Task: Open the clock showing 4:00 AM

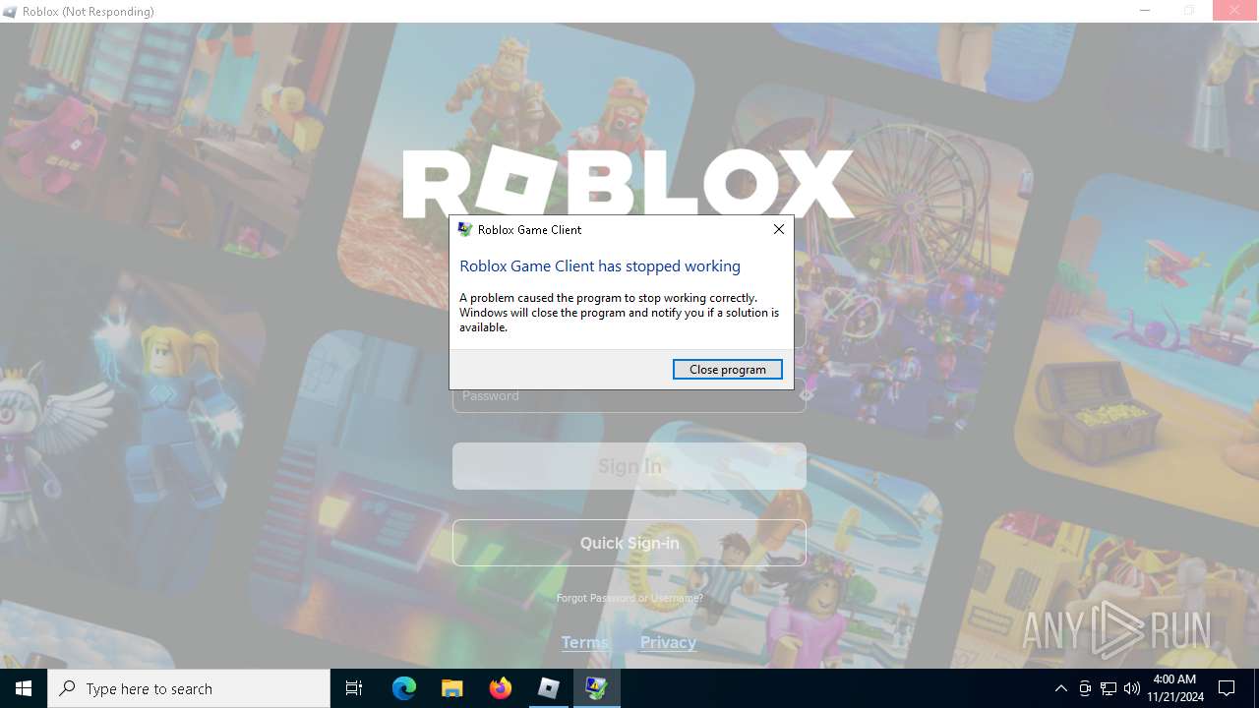Action: point(1174,688)
